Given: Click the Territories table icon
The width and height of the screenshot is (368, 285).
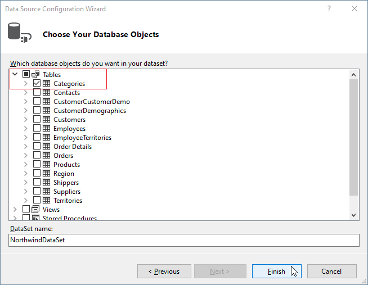Looking at the screenshot, I should [x=47, y=200].
